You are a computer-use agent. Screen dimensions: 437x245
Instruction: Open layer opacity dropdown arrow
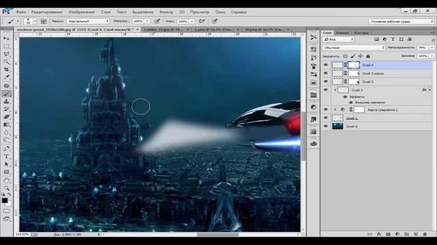pyautogui.click(x=432, y=48)
